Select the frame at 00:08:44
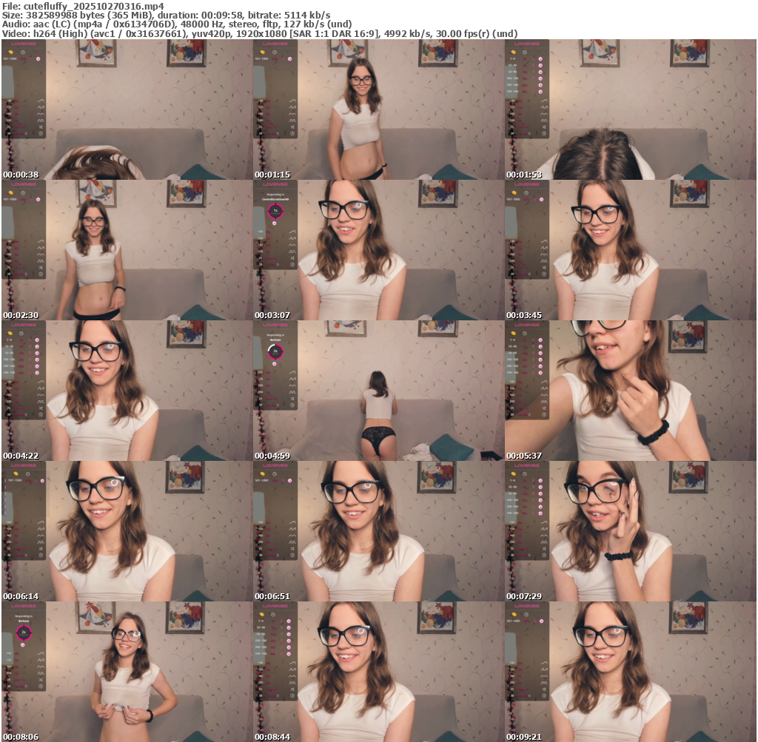 click(x=378, y=672)
